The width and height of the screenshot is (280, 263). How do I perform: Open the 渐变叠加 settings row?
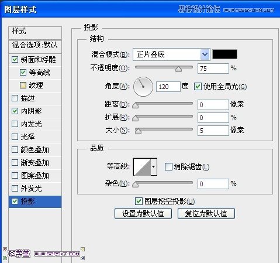point(34,163)
